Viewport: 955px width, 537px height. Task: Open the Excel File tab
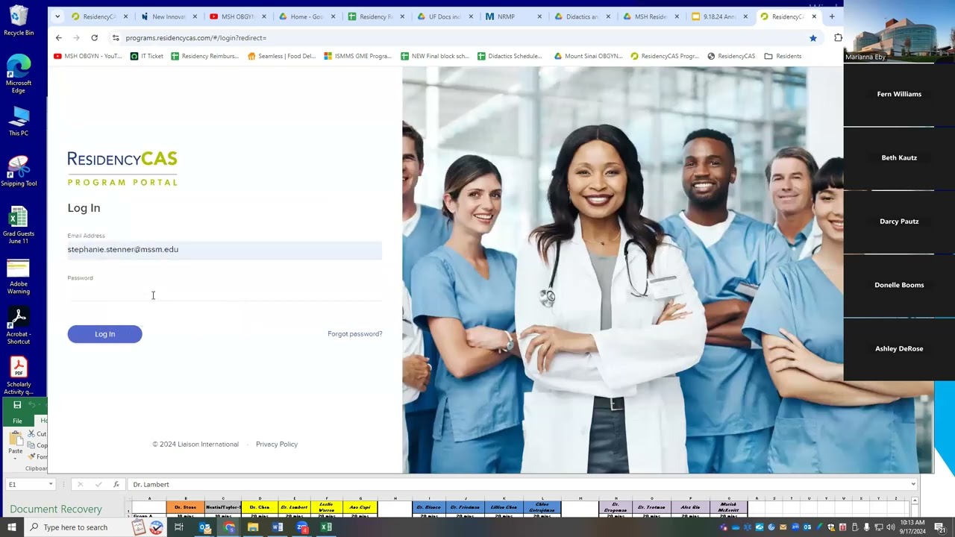click(17, 421)
